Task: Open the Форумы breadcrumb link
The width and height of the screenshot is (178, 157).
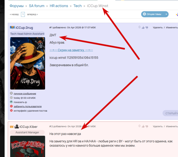Action: pos(17,6)
